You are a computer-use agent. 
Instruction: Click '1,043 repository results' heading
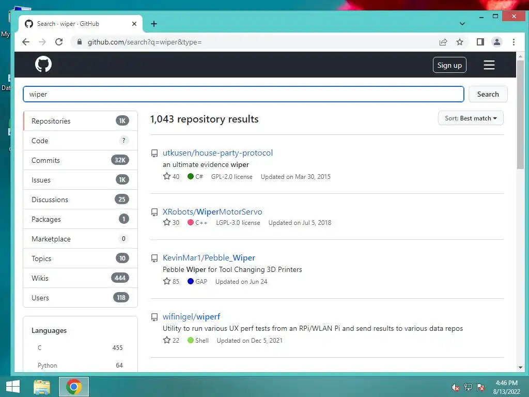pyautogui.click(x=205, y=119)
